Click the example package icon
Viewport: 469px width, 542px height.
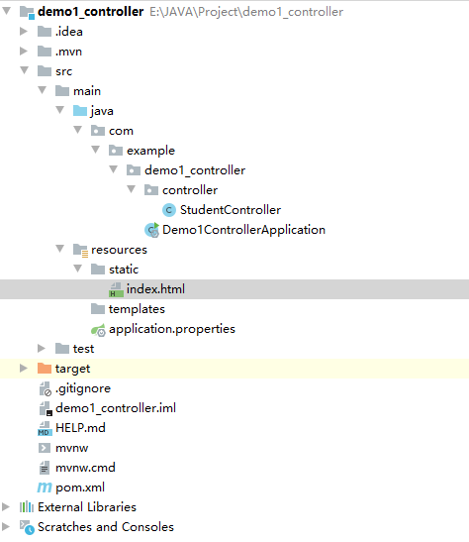116,151
